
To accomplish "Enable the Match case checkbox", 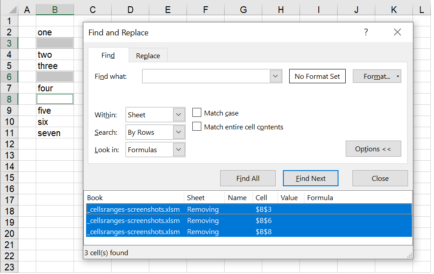I will 197,113.
